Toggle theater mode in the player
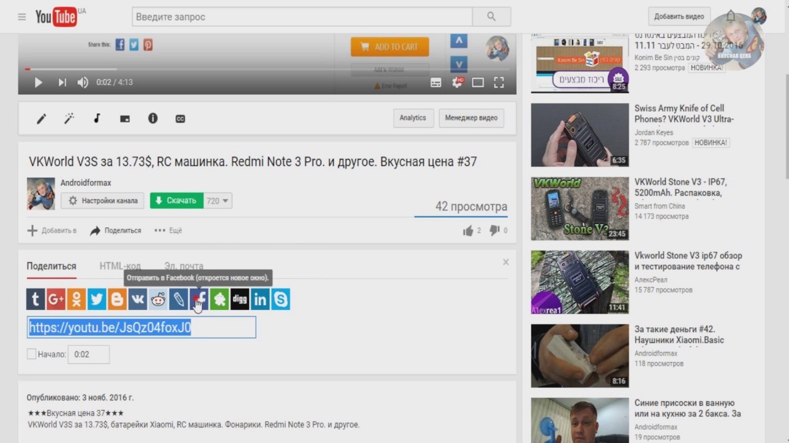 [478, 82]
